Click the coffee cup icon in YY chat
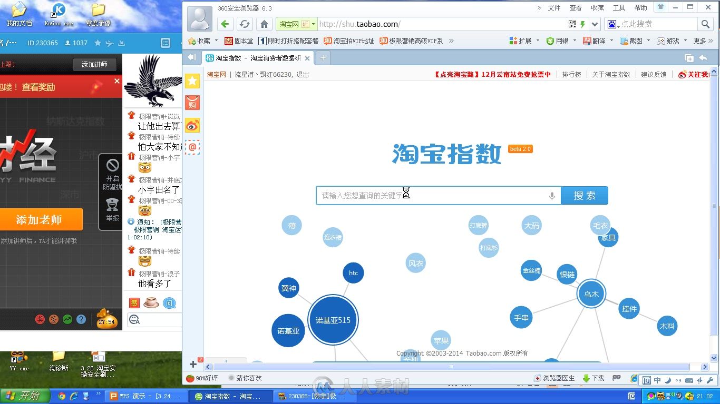The width and height of the screenshot is (720, 404). point(151,302)
